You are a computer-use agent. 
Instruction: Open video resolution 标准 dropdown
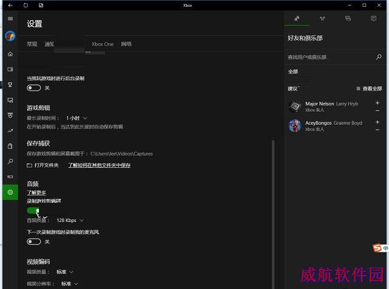click(69, 284)
